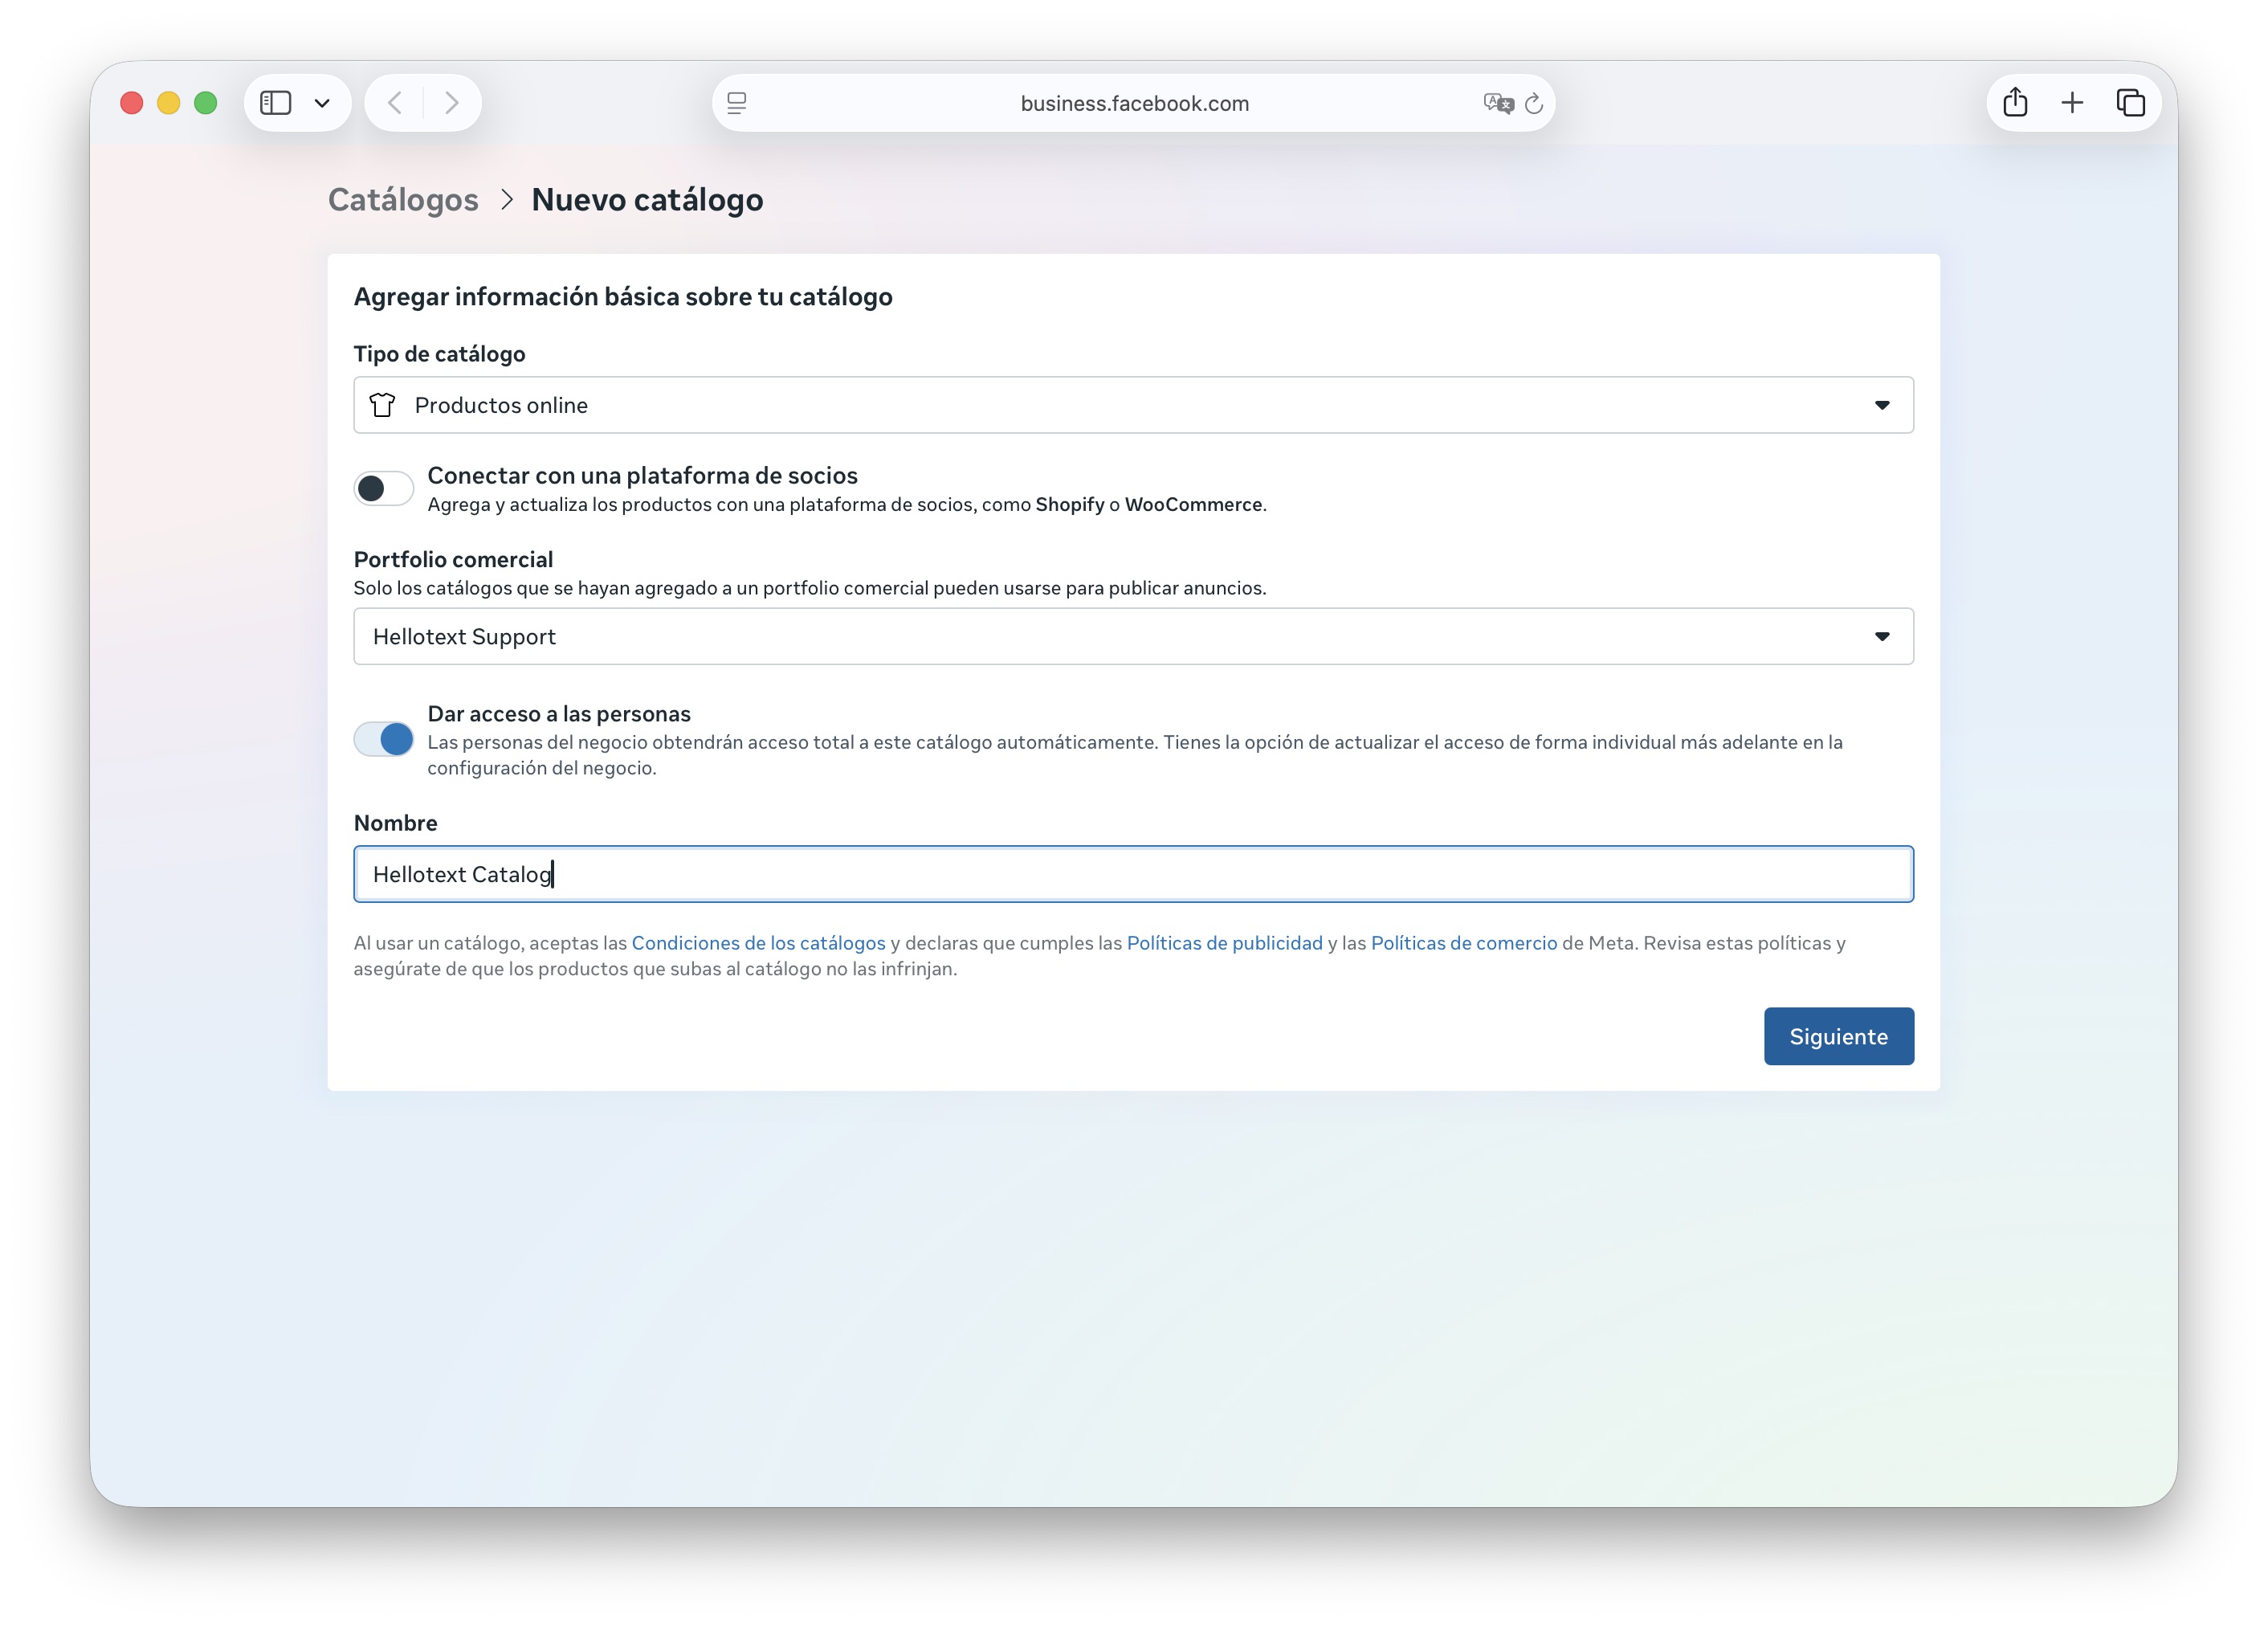2268x1626 pixels.
Task: Open Políticas de comercio link
Action: (1463, 943)
